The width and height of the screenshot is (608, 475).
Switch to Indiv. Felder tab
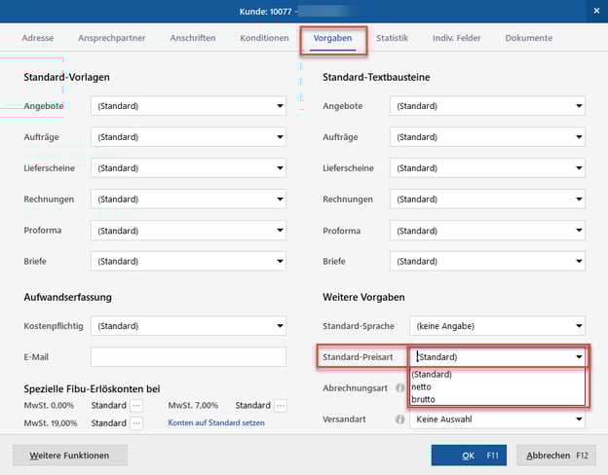[457, 38]
